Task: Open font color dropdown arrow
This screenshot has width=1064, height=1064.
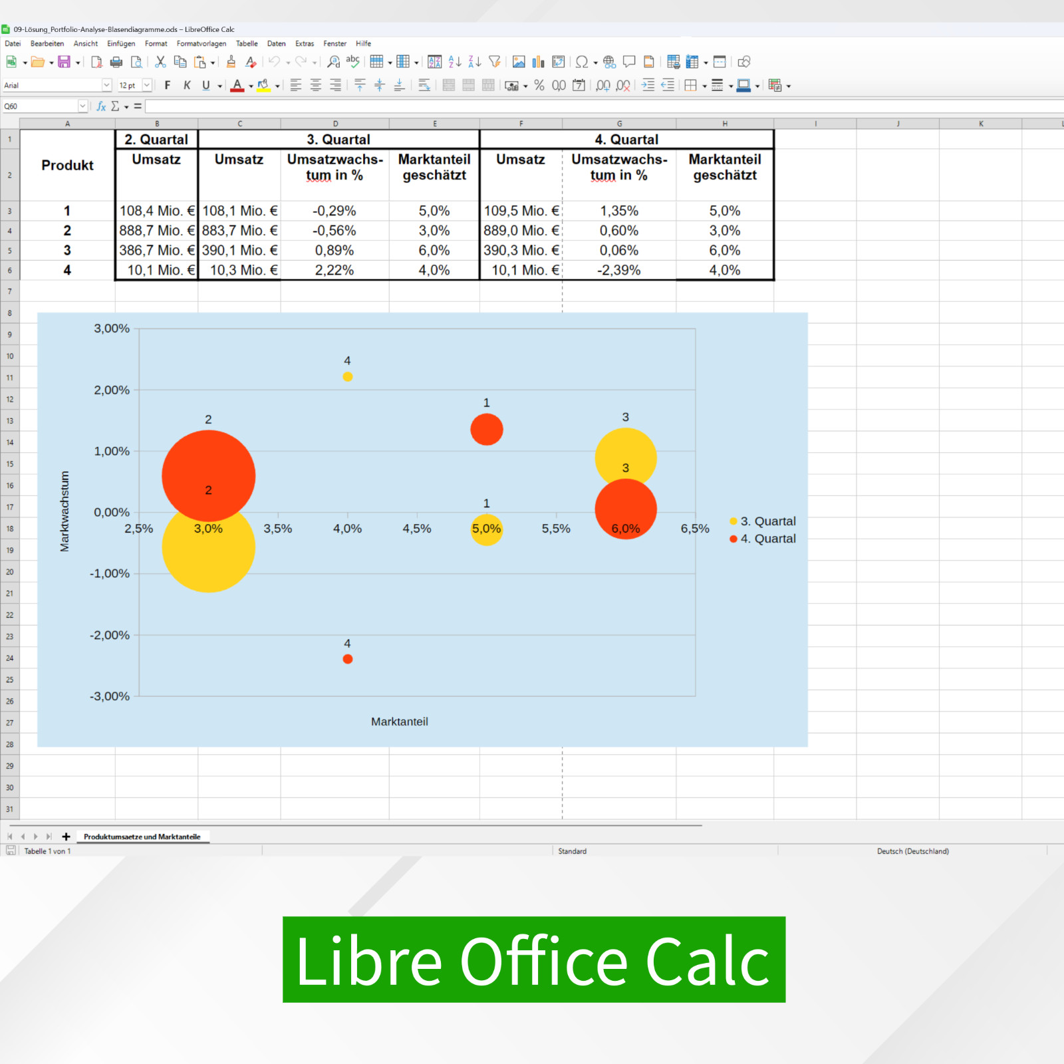Action: (251, 86)
